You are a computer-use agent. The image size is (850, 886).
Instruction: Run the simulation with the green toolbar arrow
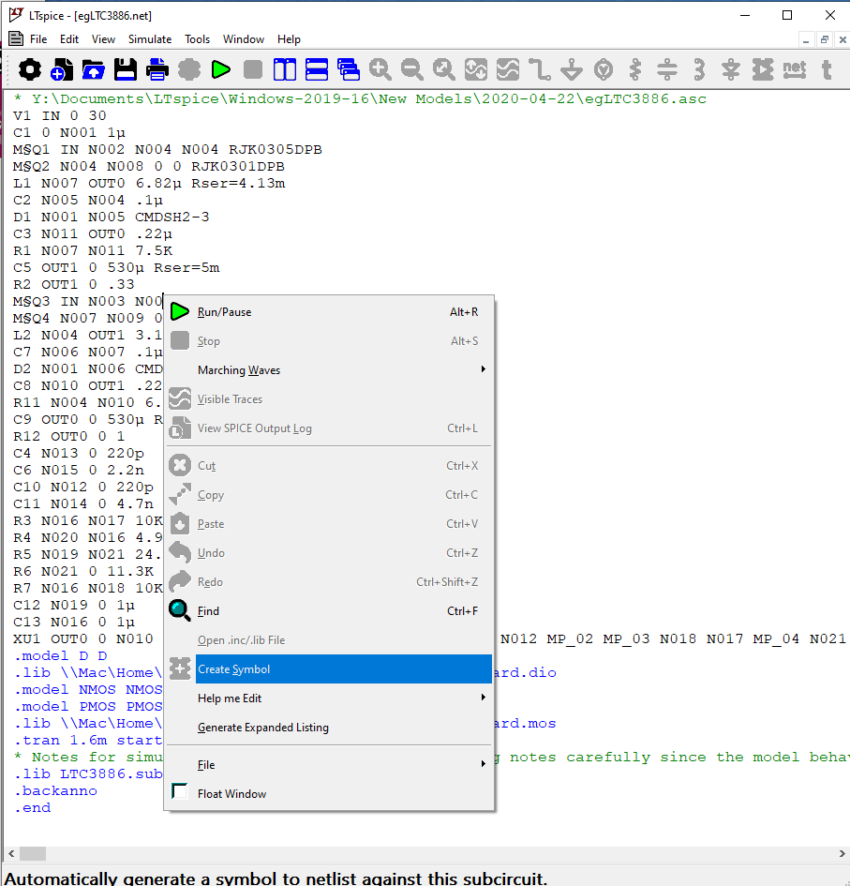[221, 69]
